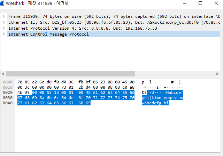This screenshot has height=156, width=223.
Task: Click hex byte 6a in row 0030
Action: click(x=42, y=98)
